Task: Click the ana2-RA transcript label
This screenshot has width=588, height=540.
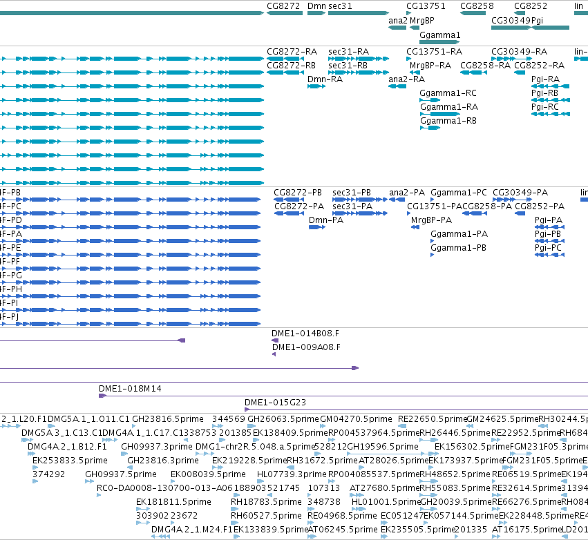Action: 406,79
